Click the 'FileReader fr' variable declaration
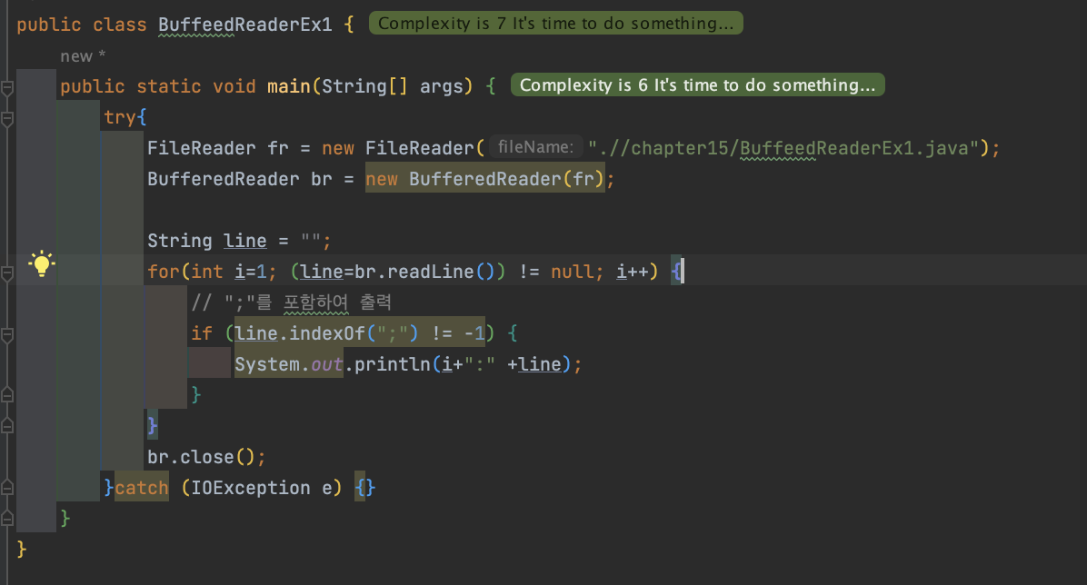The image size is (1087, 585). point(218,148)
